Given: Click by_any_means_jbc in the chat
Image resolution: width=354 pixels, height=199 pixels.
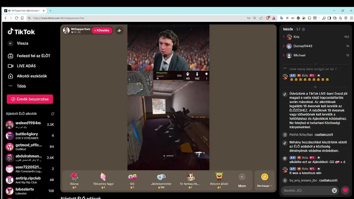Looking at the screenshot, I should (303, 180).
